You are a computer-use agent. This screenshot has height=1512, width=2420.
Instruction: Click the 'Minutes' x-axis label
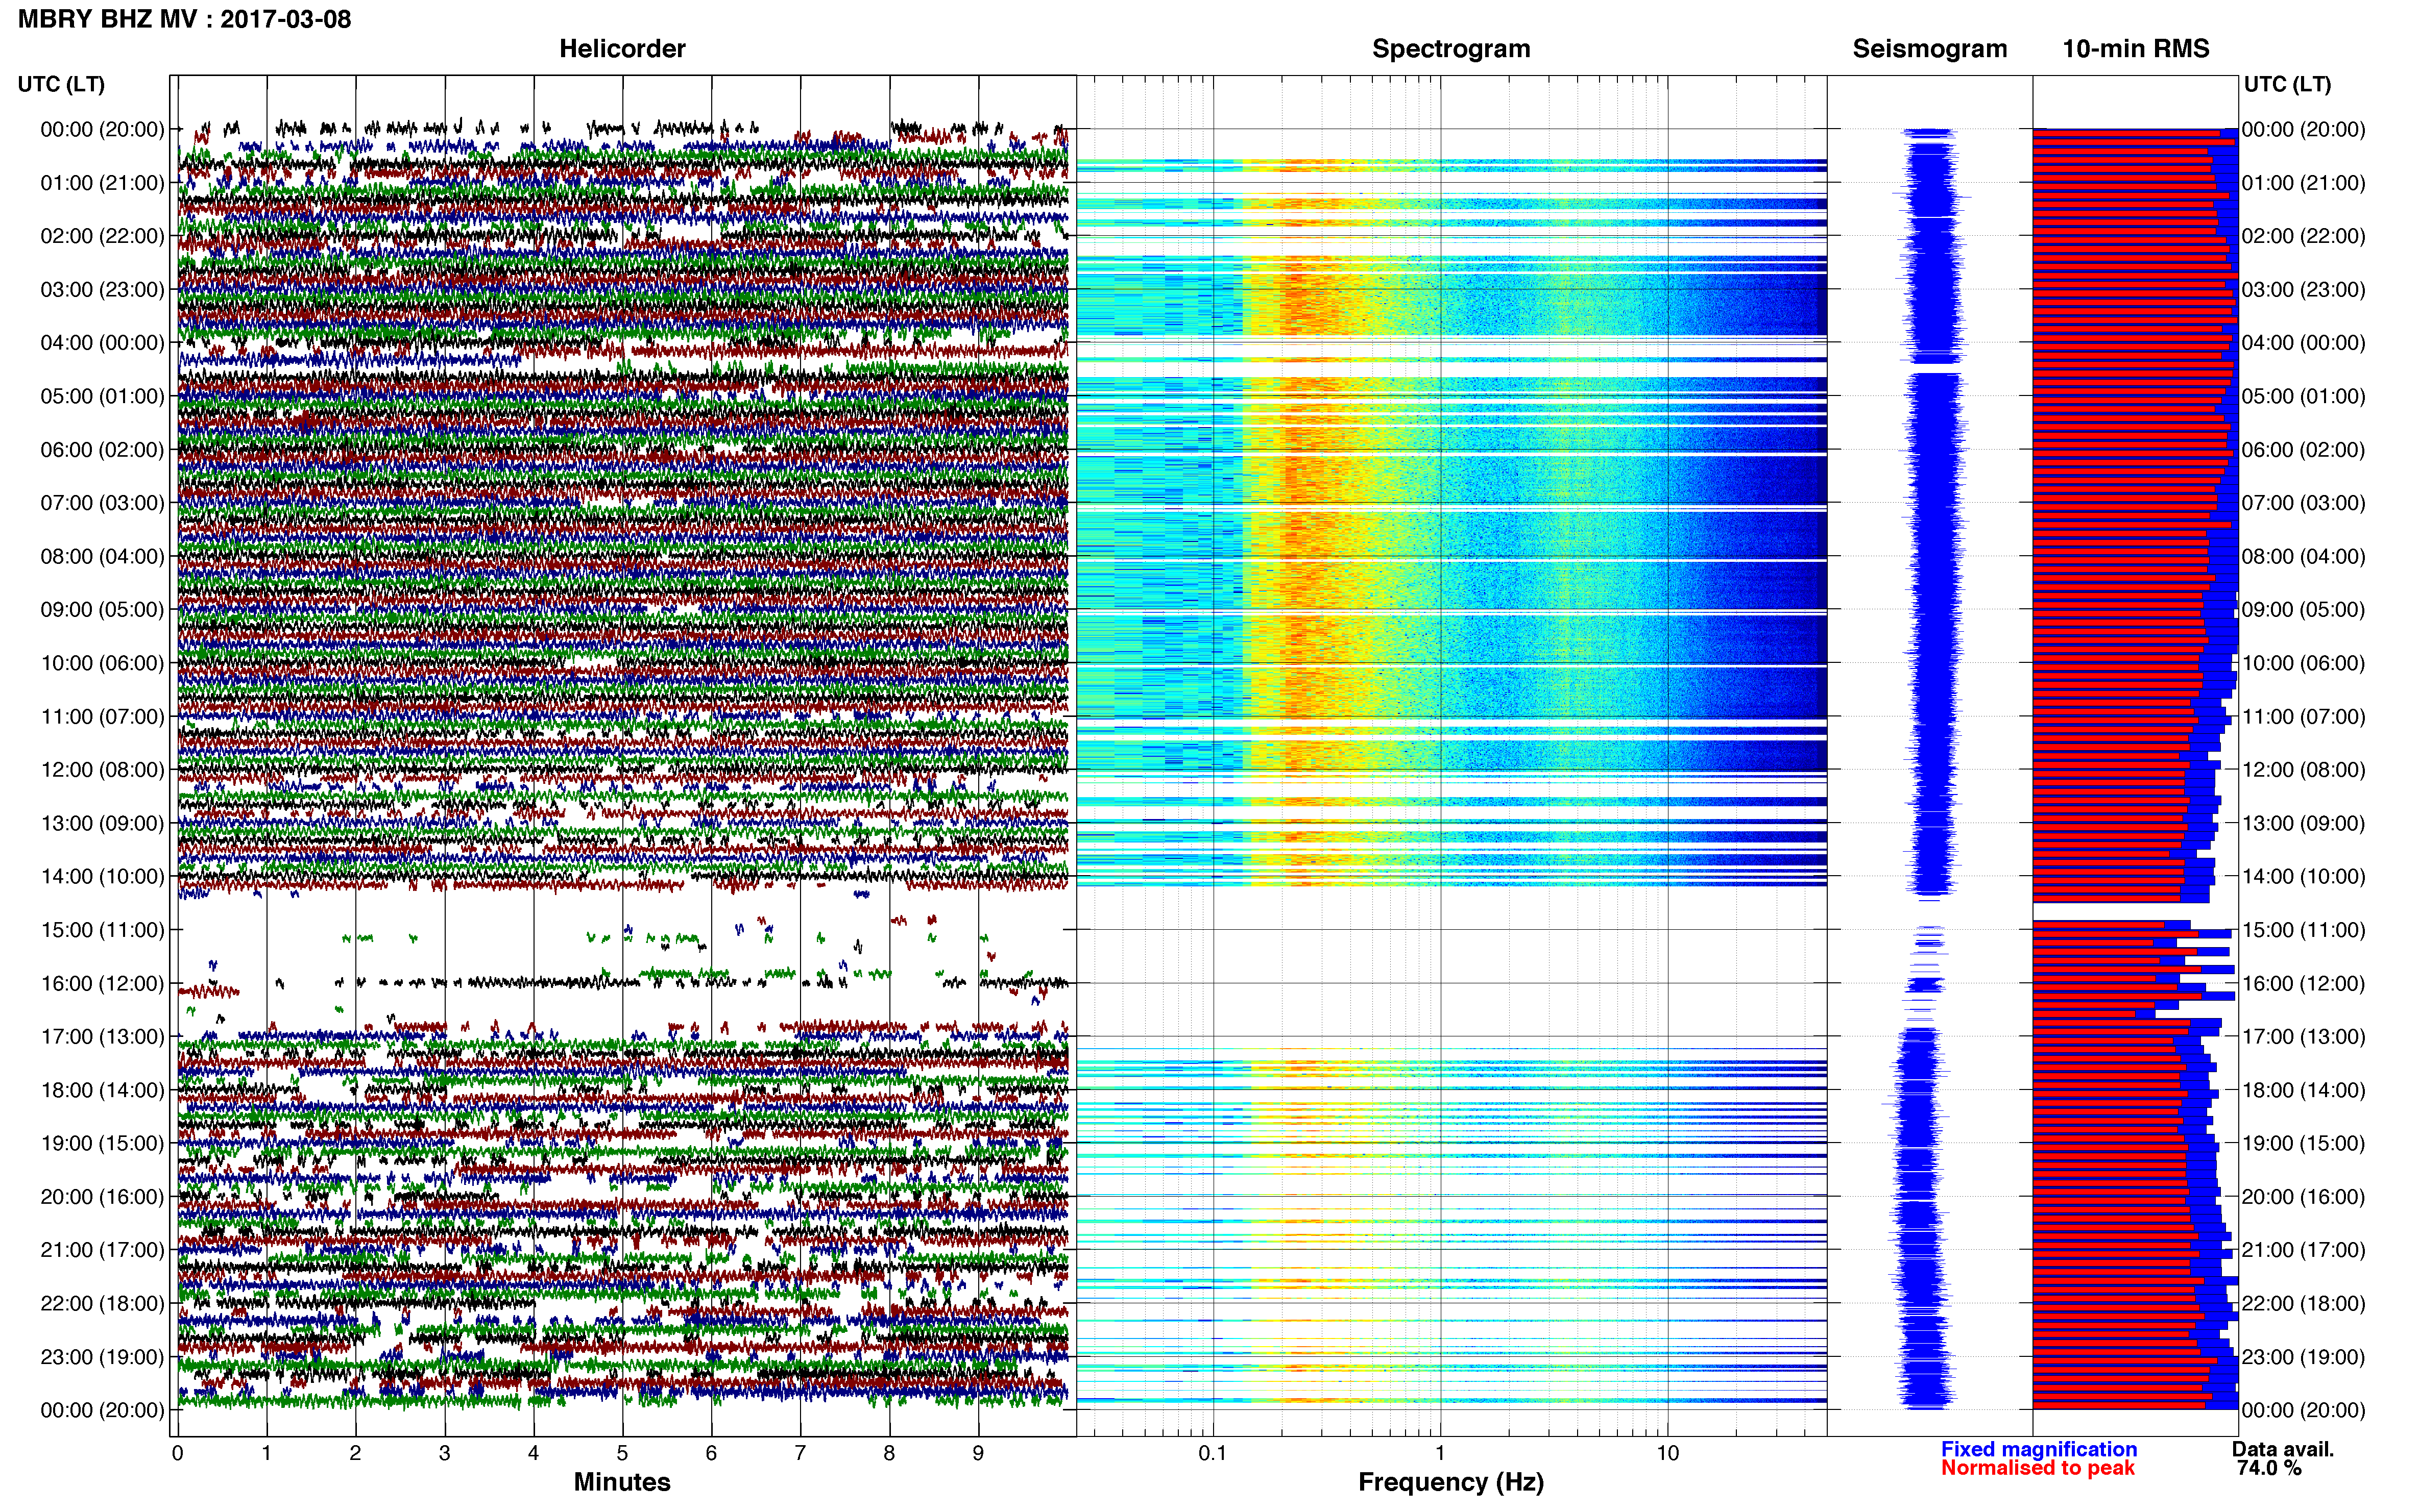click(x=622, y=1482)
